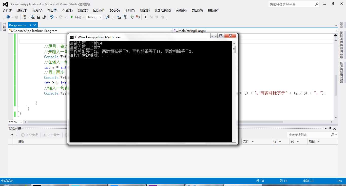Open the dropdown arrow next to 启动
The height and width of the screenshot is (186, 346).
click(x=83, y=17)
